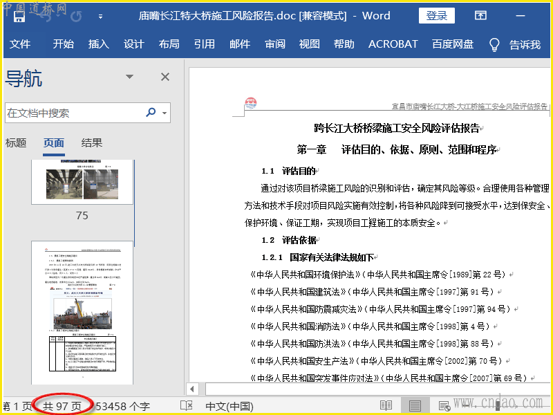Switch to the 标题 navigation tab

pyautogui.click(x=16, y=143)
